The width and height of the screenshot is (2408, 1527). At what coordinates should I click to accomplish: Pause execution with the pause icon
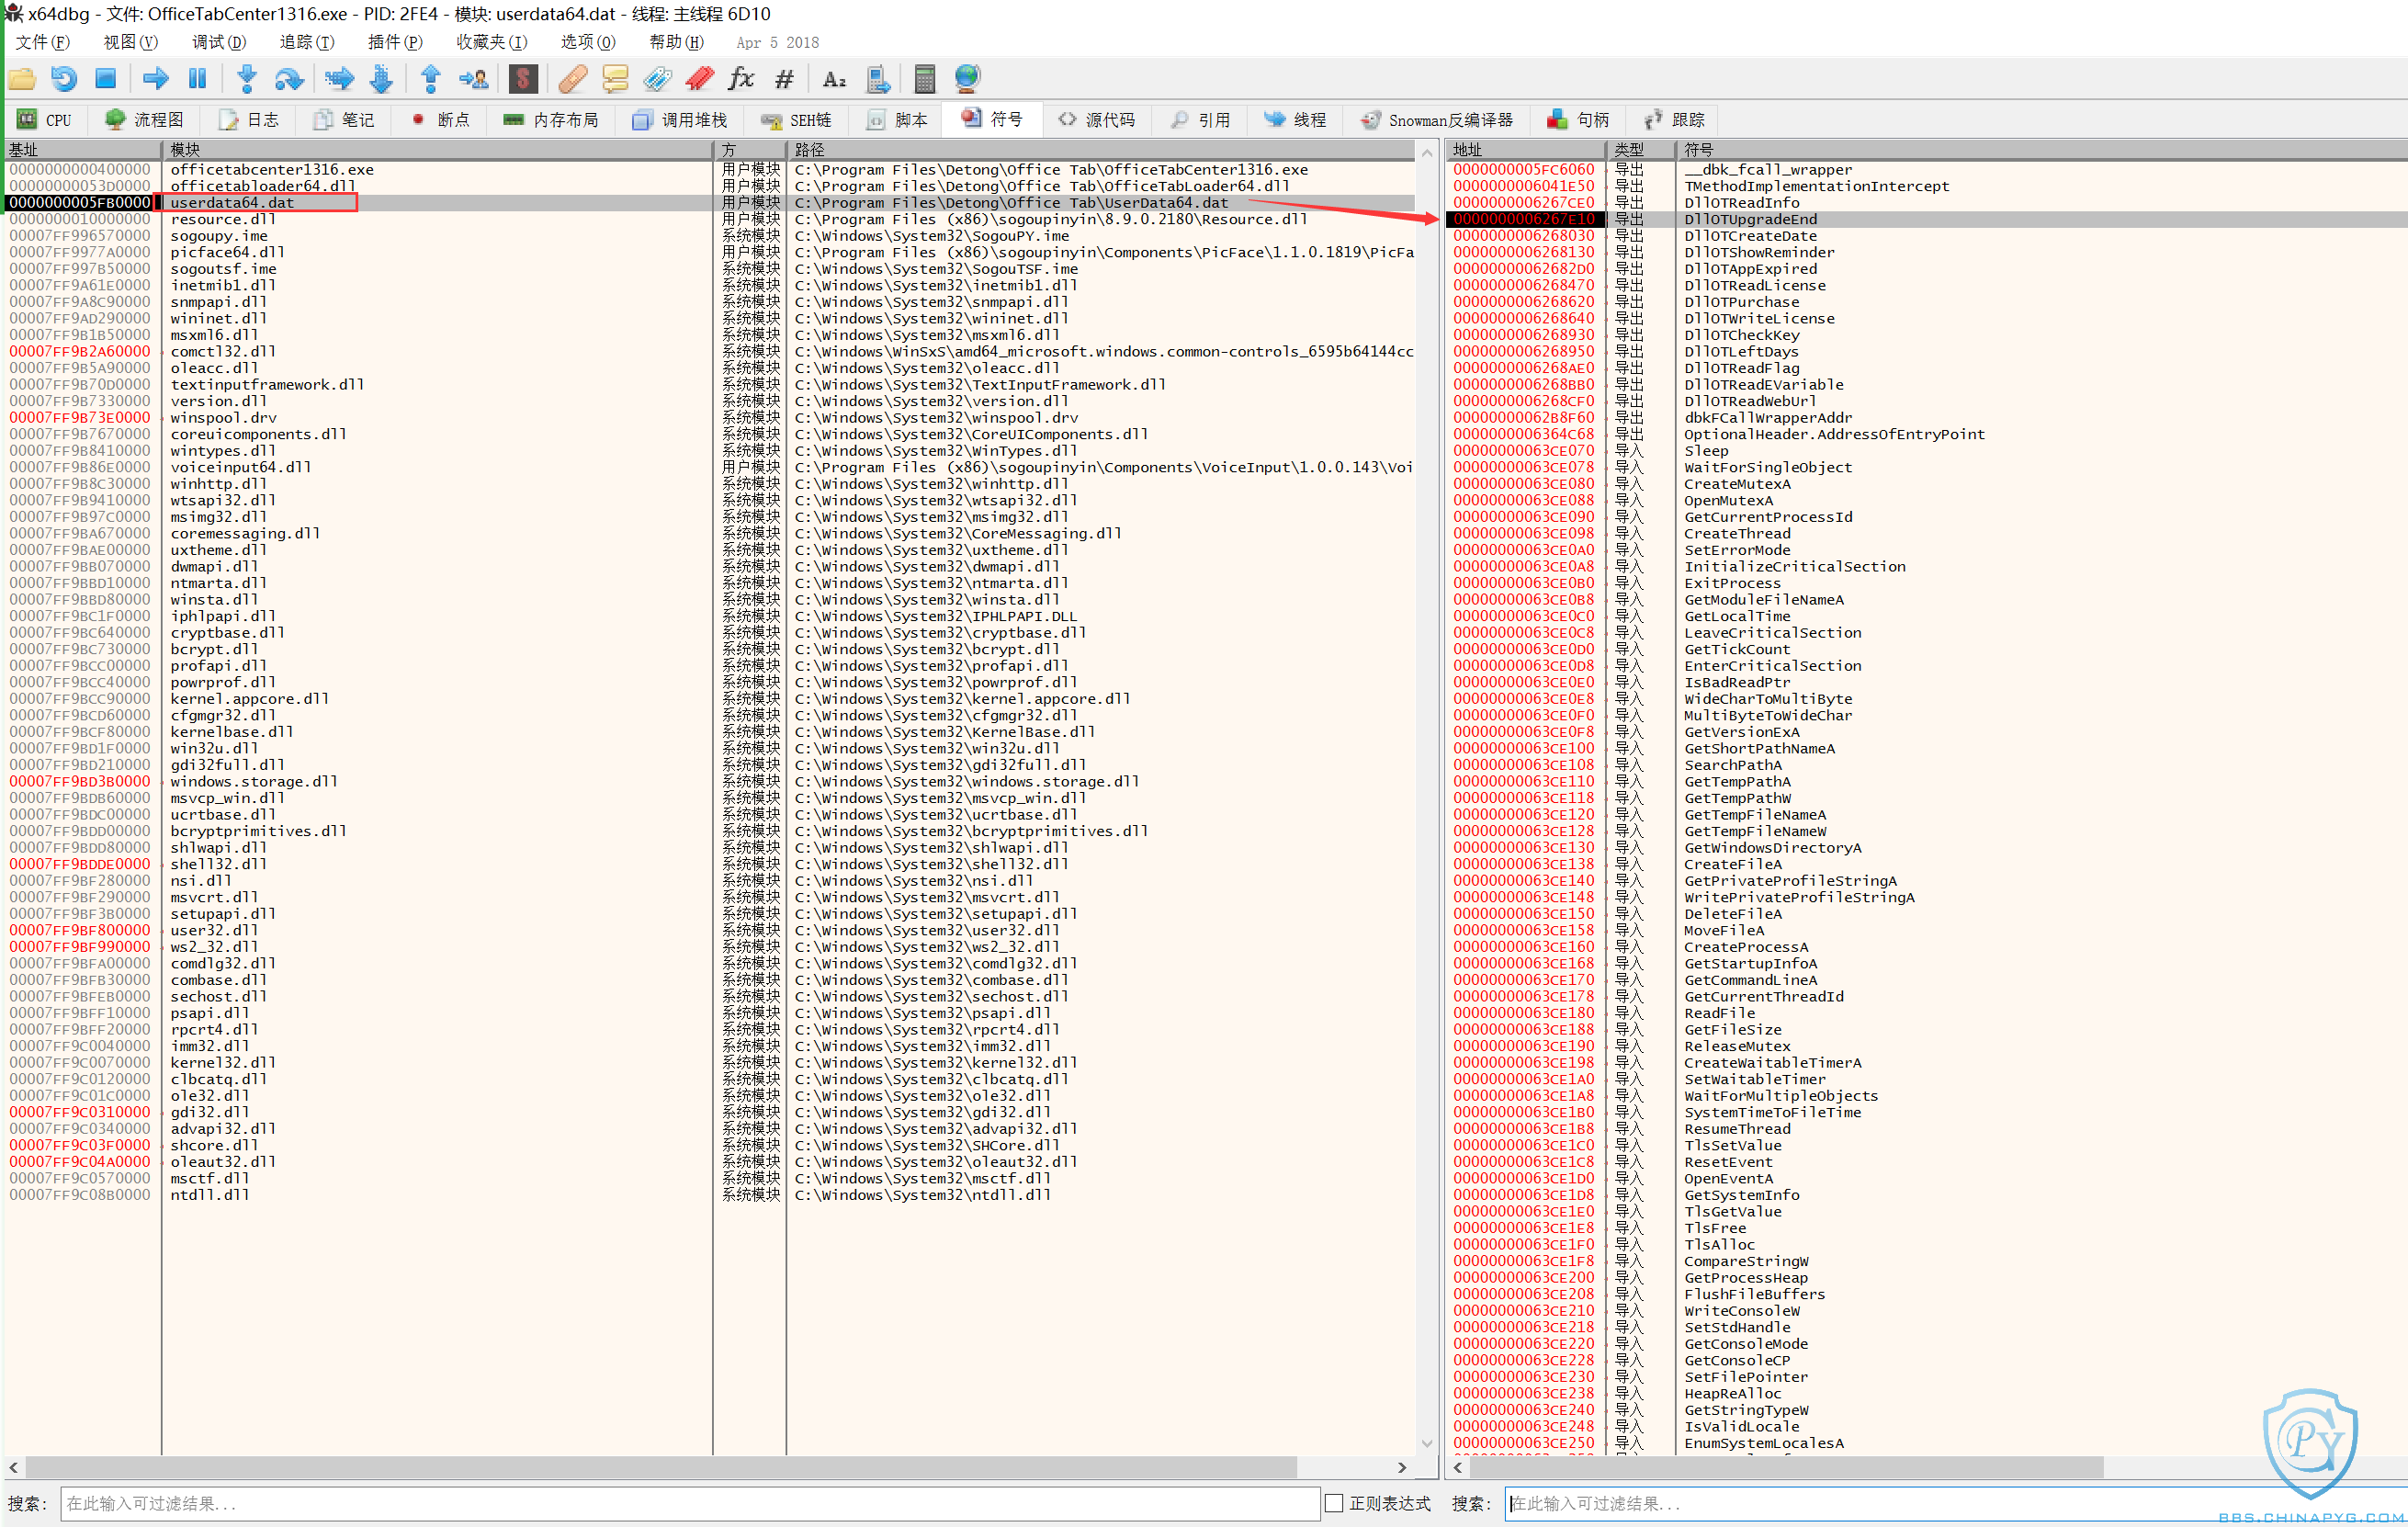[197, 79]
